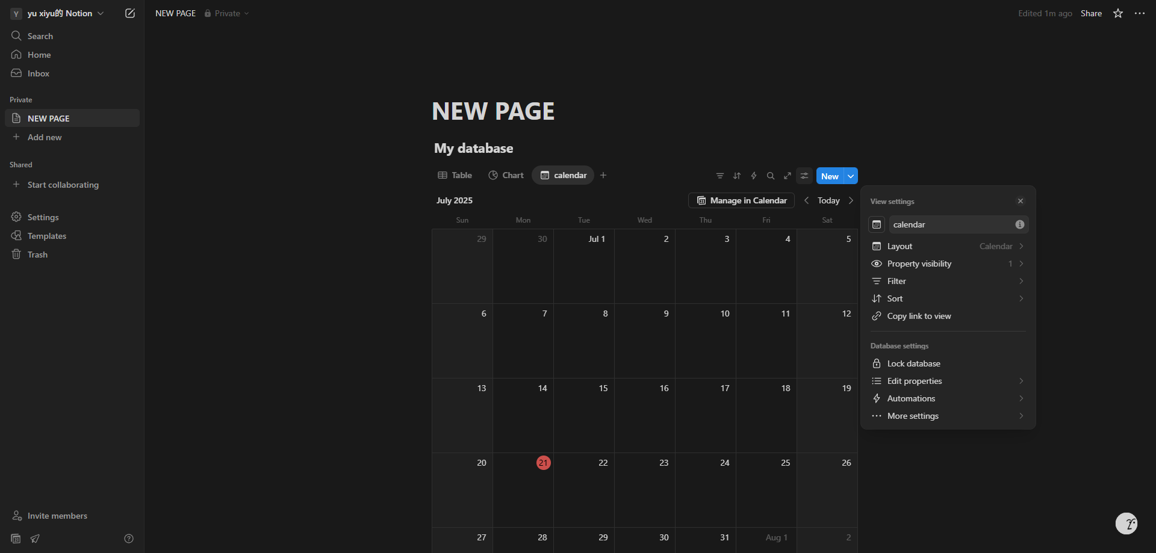
Task: Click the database search magnifier icon
Action: coord(771,176)
